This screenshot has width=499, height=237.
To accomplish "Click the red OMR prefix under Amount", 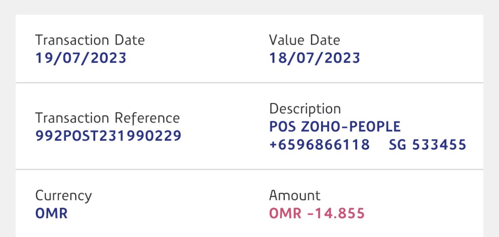I will [285, 213].
